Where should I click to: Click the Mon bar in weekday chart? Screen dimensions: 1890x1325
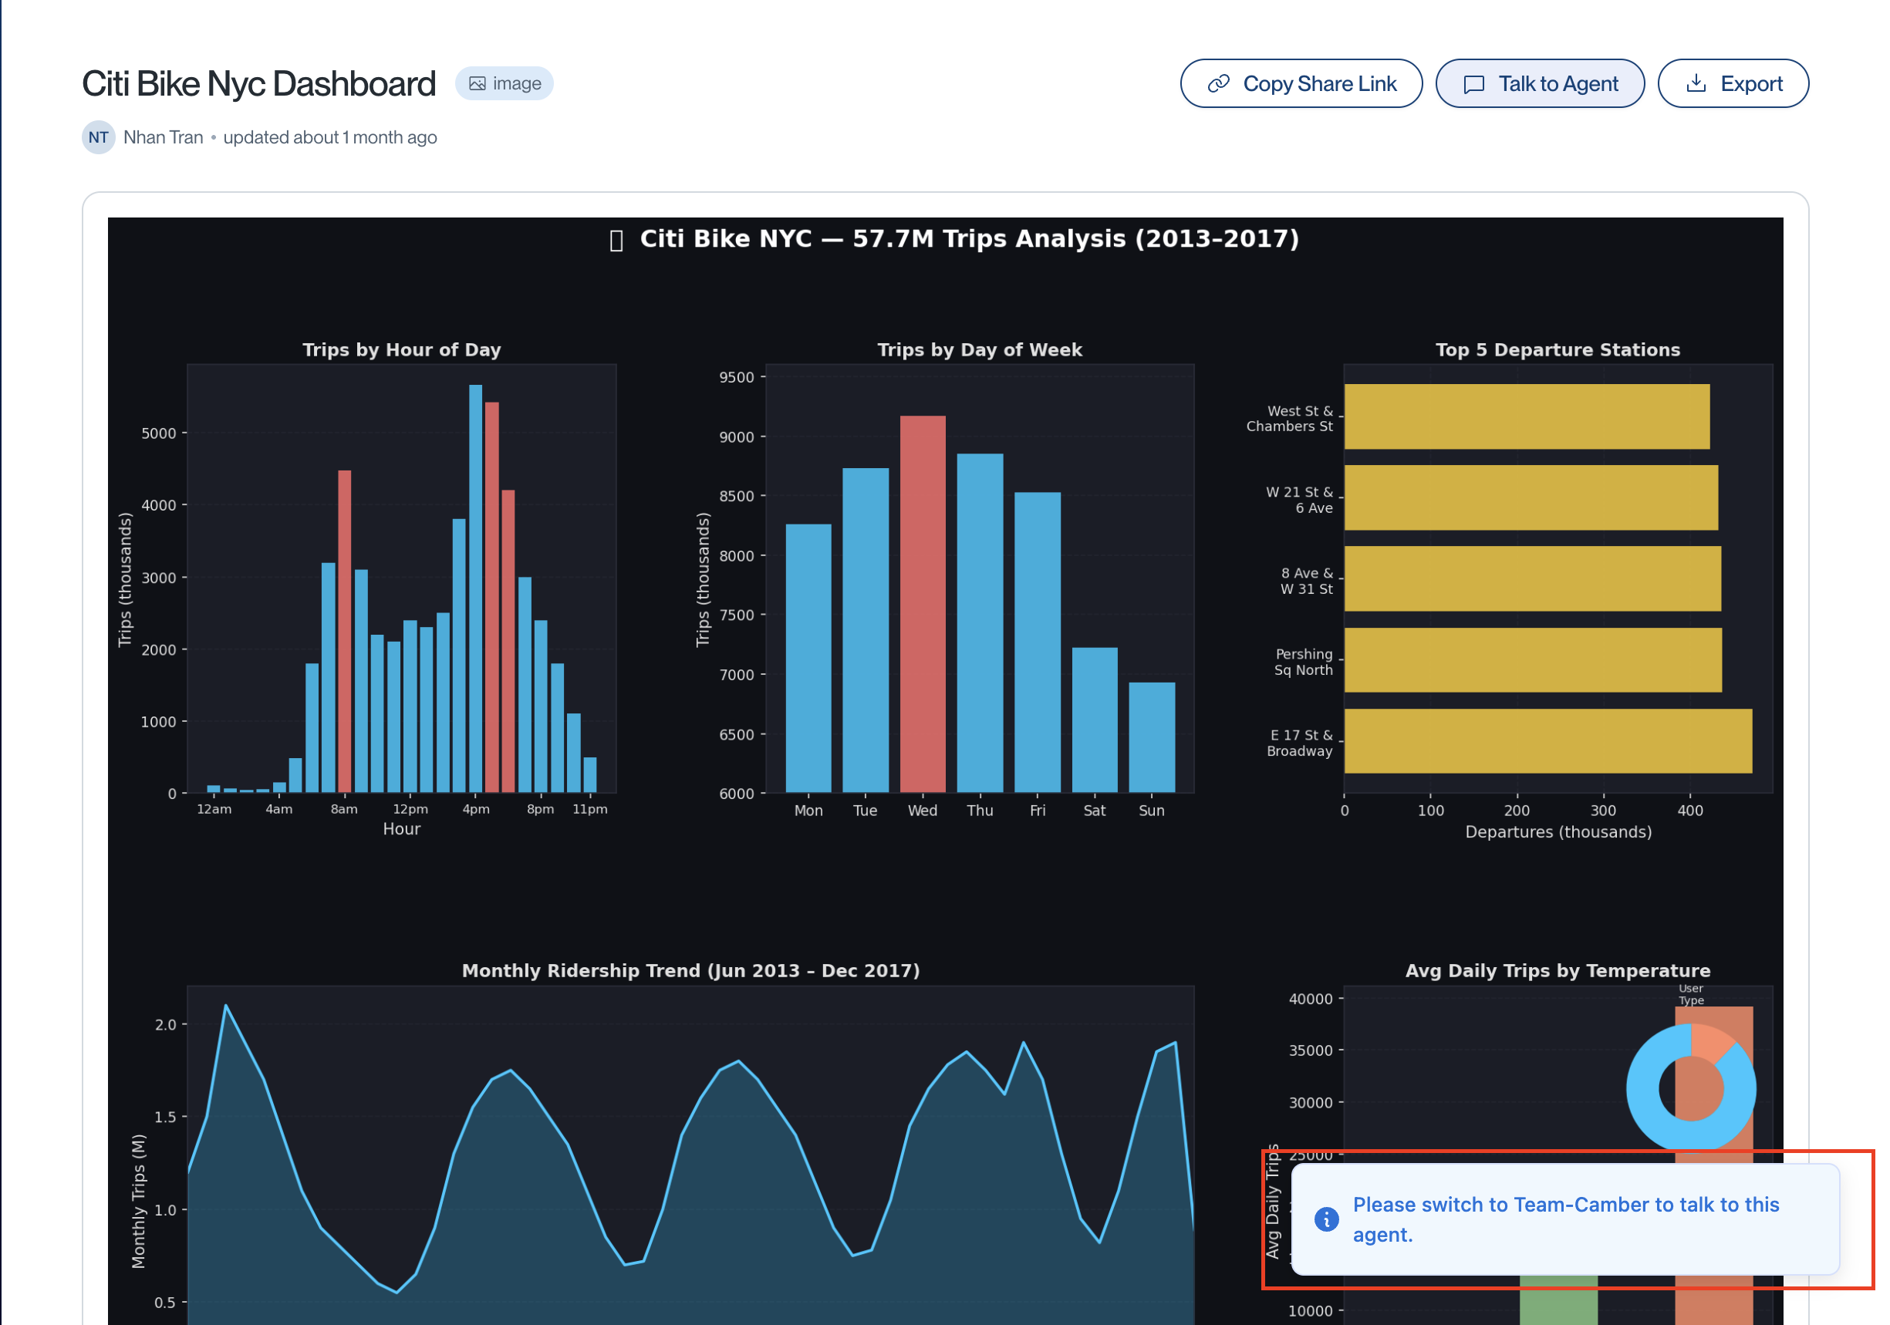(x=808, y=659)
